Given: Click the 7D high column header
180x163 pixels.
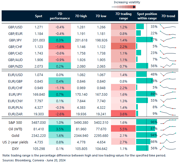Looking at the screenshot, I should click(81, 16).
